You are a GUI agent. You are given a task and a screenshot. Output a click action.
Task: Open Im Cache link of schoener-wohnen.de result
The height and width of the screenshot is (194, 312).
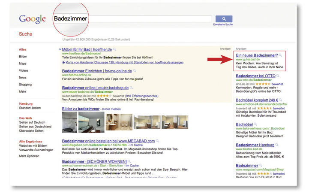(132, 166)
